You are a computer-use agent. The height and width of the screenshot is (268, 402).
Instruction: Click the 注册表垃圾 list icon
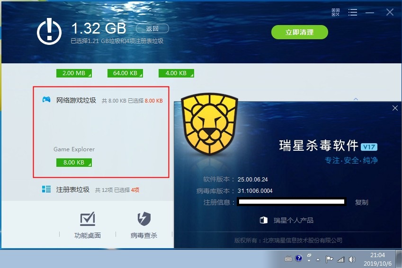click(x=46, y=189)
